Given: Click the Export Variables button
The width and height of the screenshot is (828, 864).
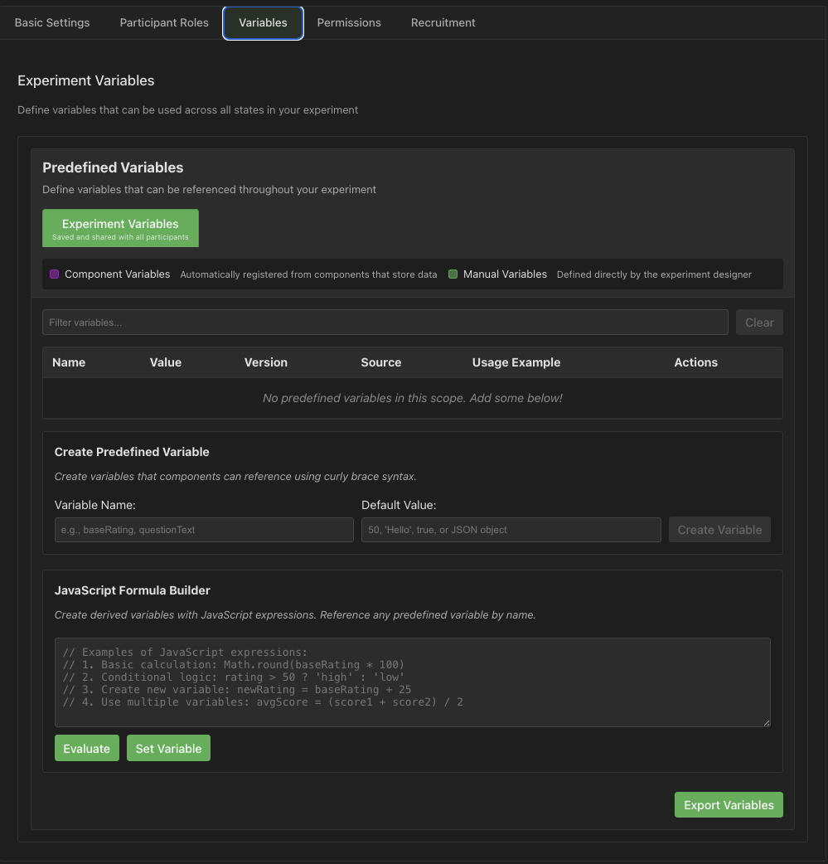Looking at the screenshot, I should [729, 805].
